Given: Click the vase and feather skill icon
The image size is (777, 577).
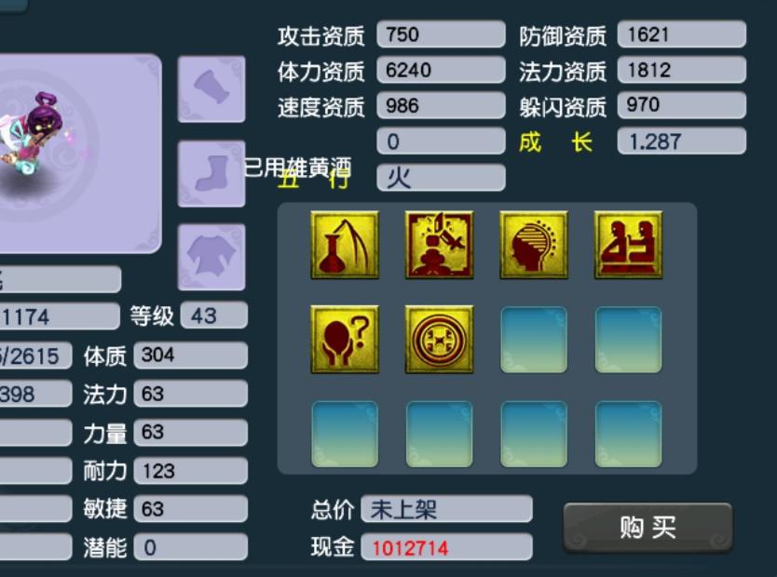Looking at the screenshot, I should [345, 245].
